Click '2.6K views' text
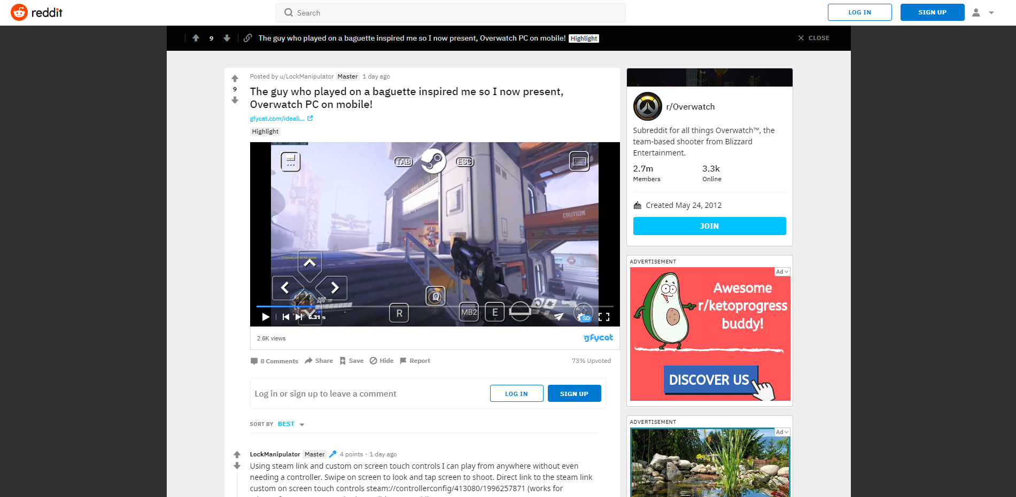 pyautogui.click(x=271, y=338)
